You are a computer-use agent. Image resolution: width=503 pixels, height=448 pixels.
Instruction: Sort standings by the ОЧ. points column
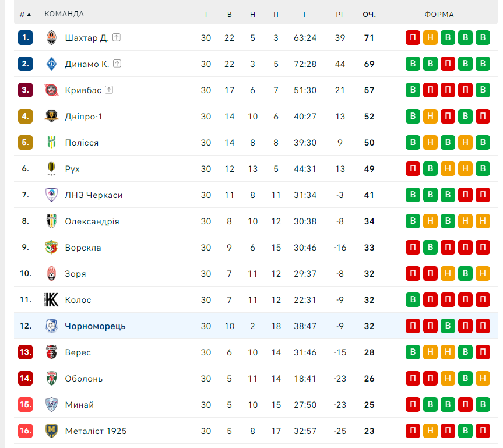pos(369,15)
